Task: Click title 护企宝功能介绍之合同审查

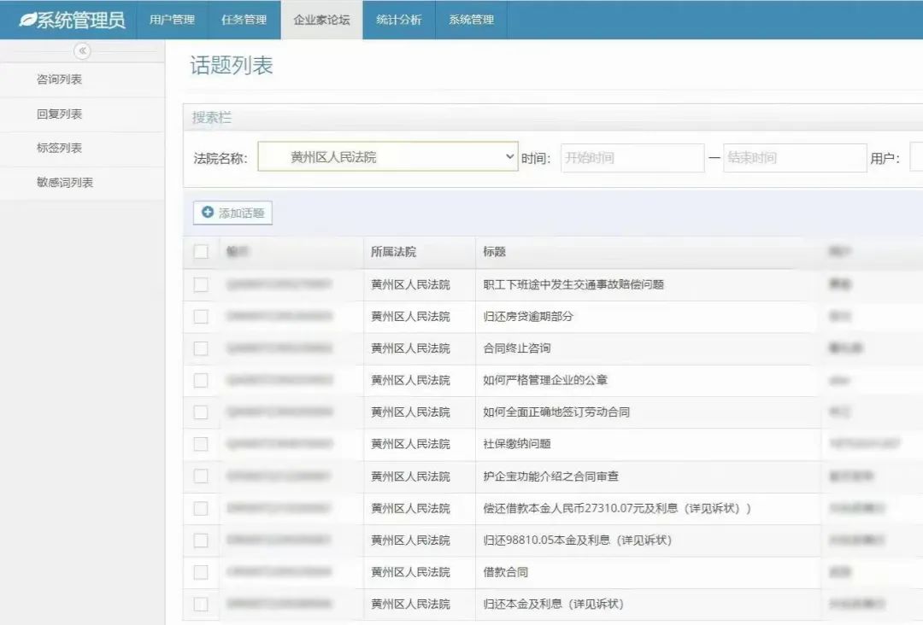Action: [551, 476]
